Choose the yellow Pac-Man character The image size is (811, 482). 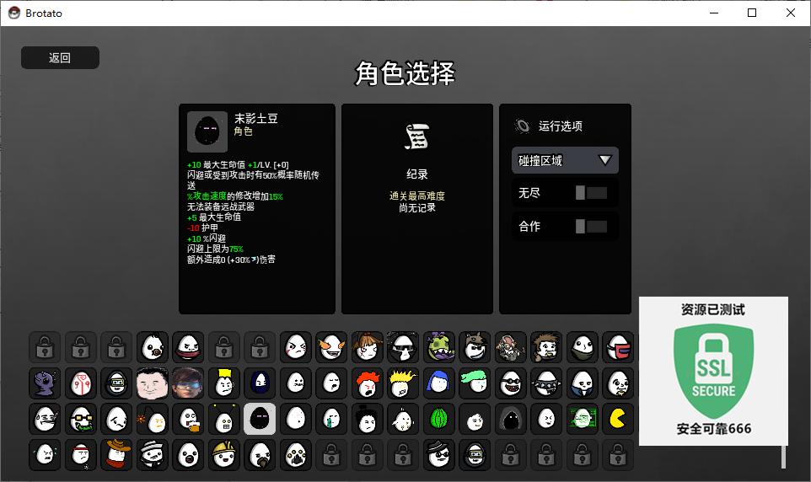pos(618,419)
